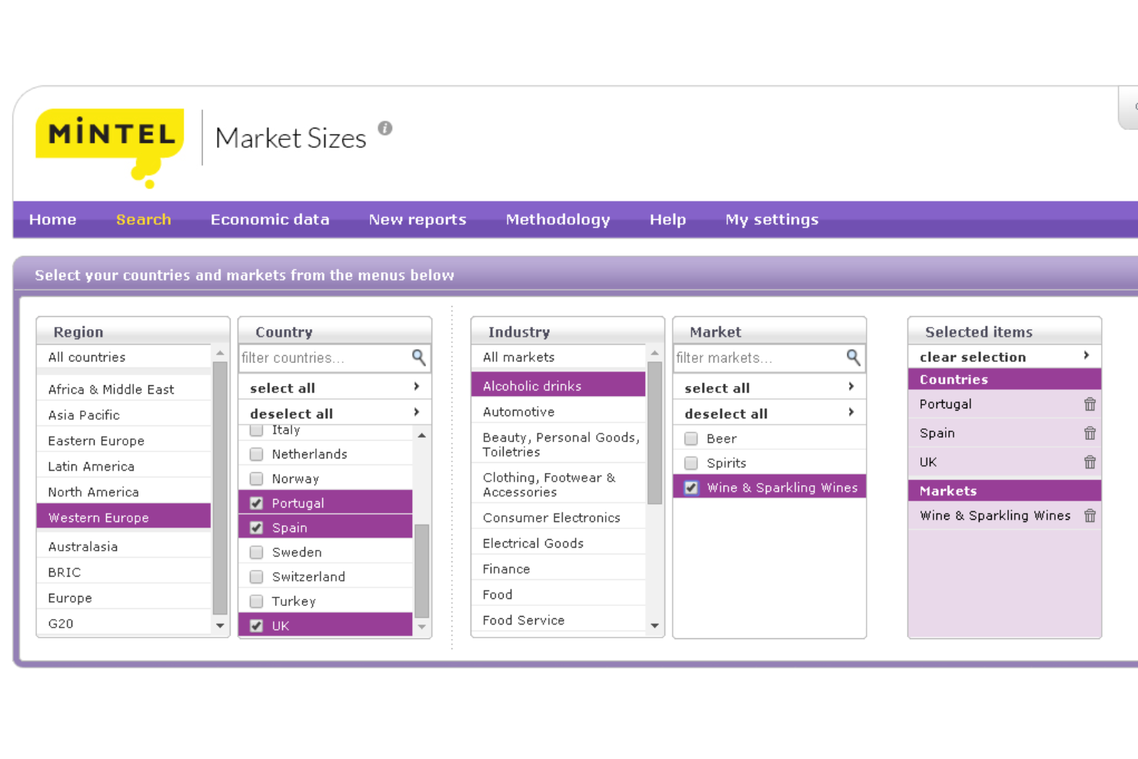Select Latin America region

124,466
